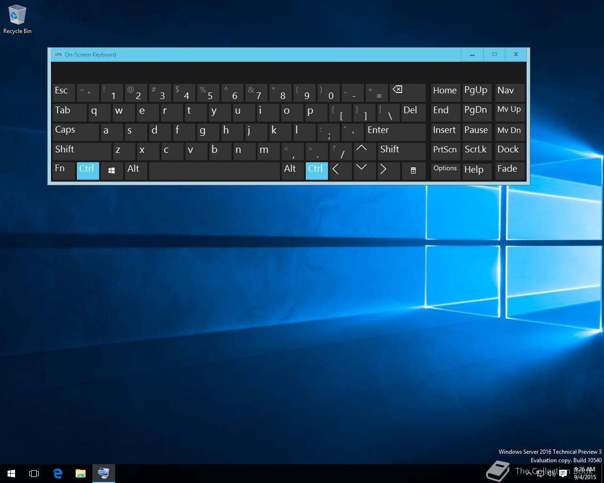This screenshot has width=604, height=483.
Task: Tap the letter z key
Action: pyautogui.click(x=124, y=151)
